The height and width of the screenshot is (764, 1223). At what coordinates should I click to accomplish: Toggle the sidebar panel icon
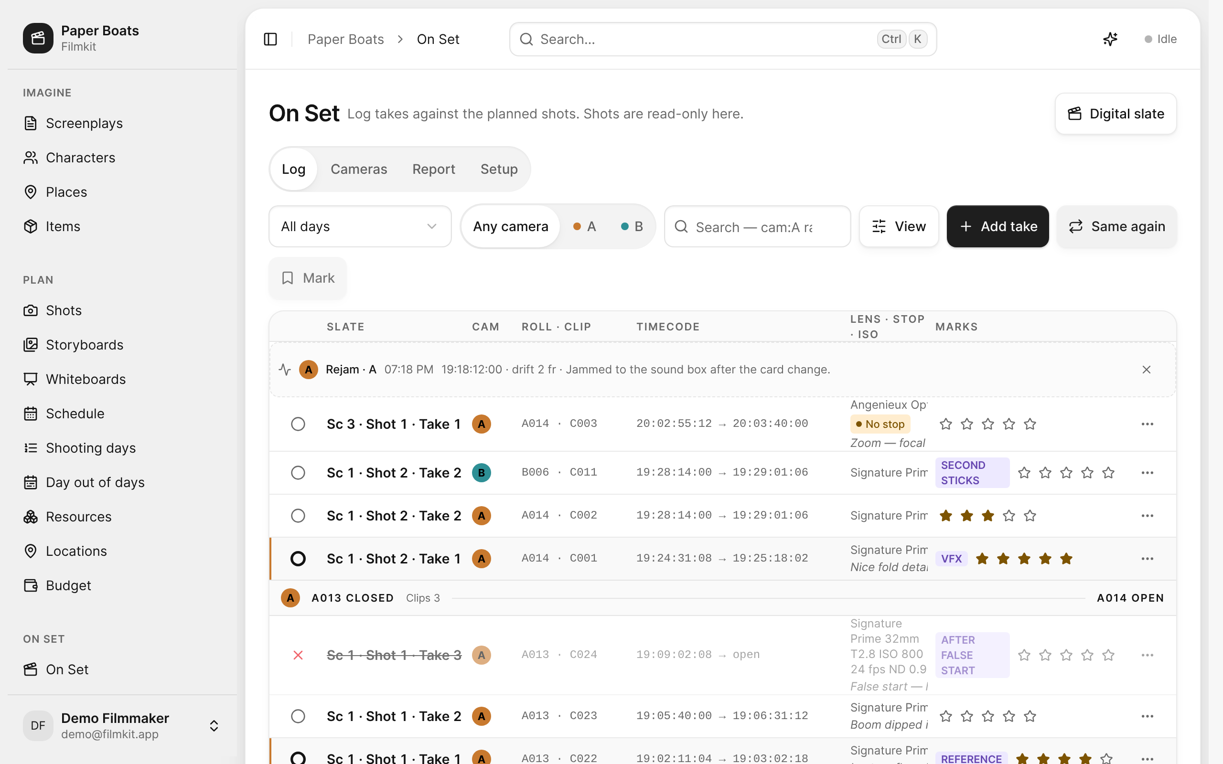270,39
